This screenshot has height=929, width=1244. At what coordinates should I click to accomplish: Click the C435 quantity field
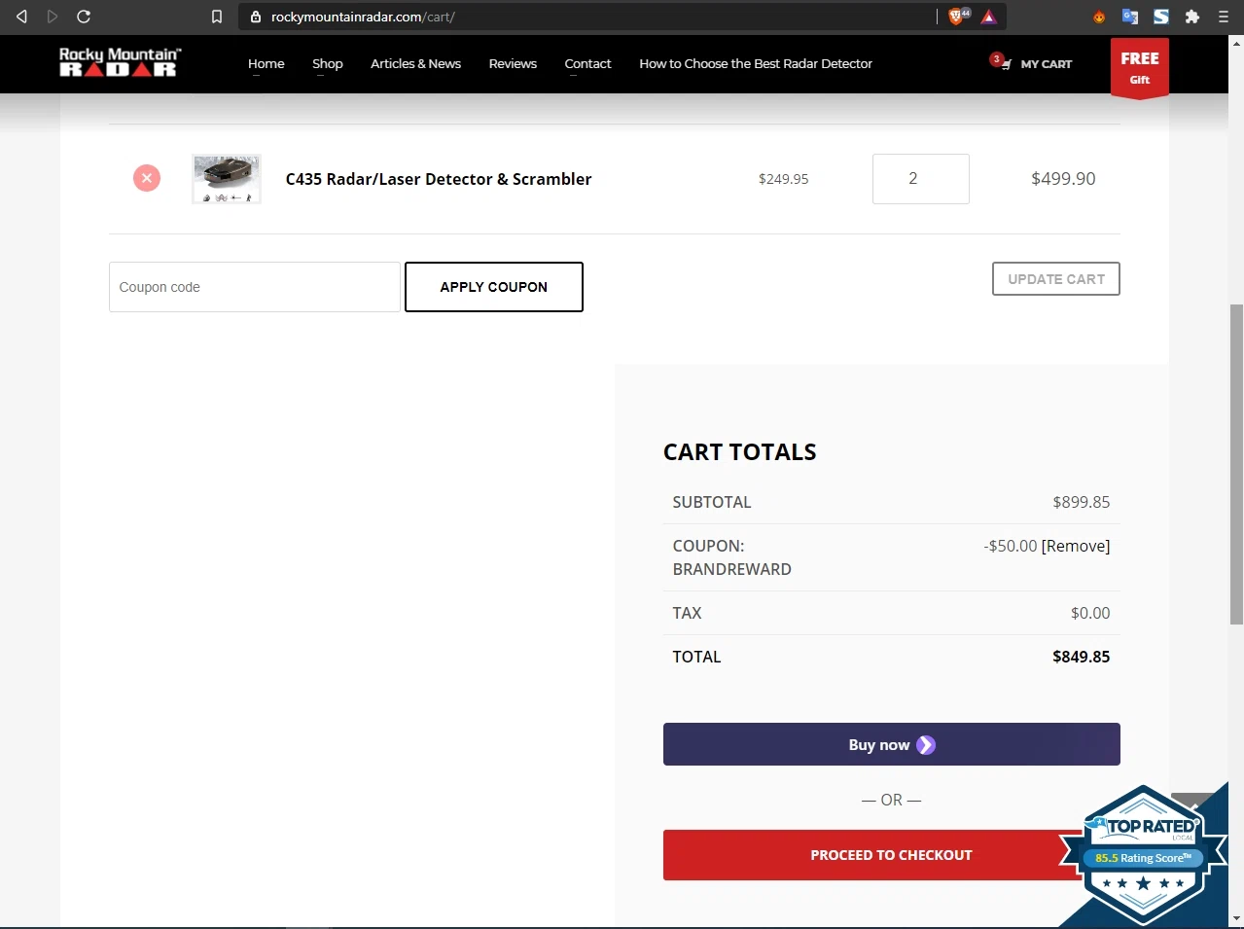[x=921, y=179]
